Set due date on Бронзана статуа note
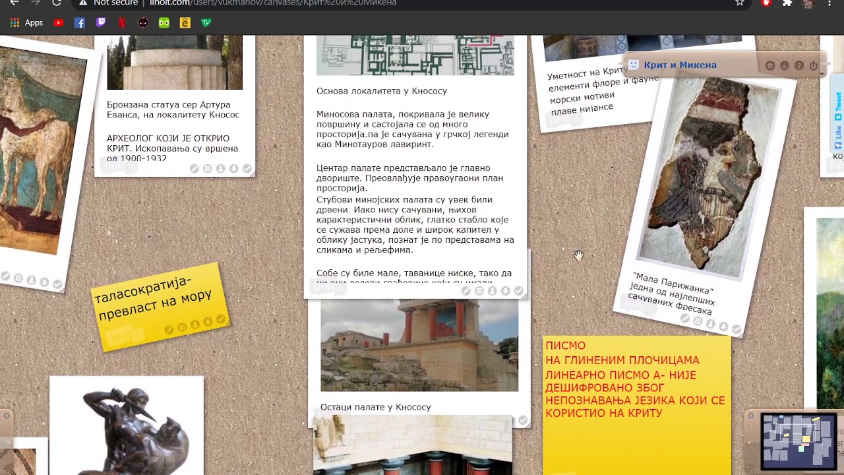 click(x=208, y=169)
